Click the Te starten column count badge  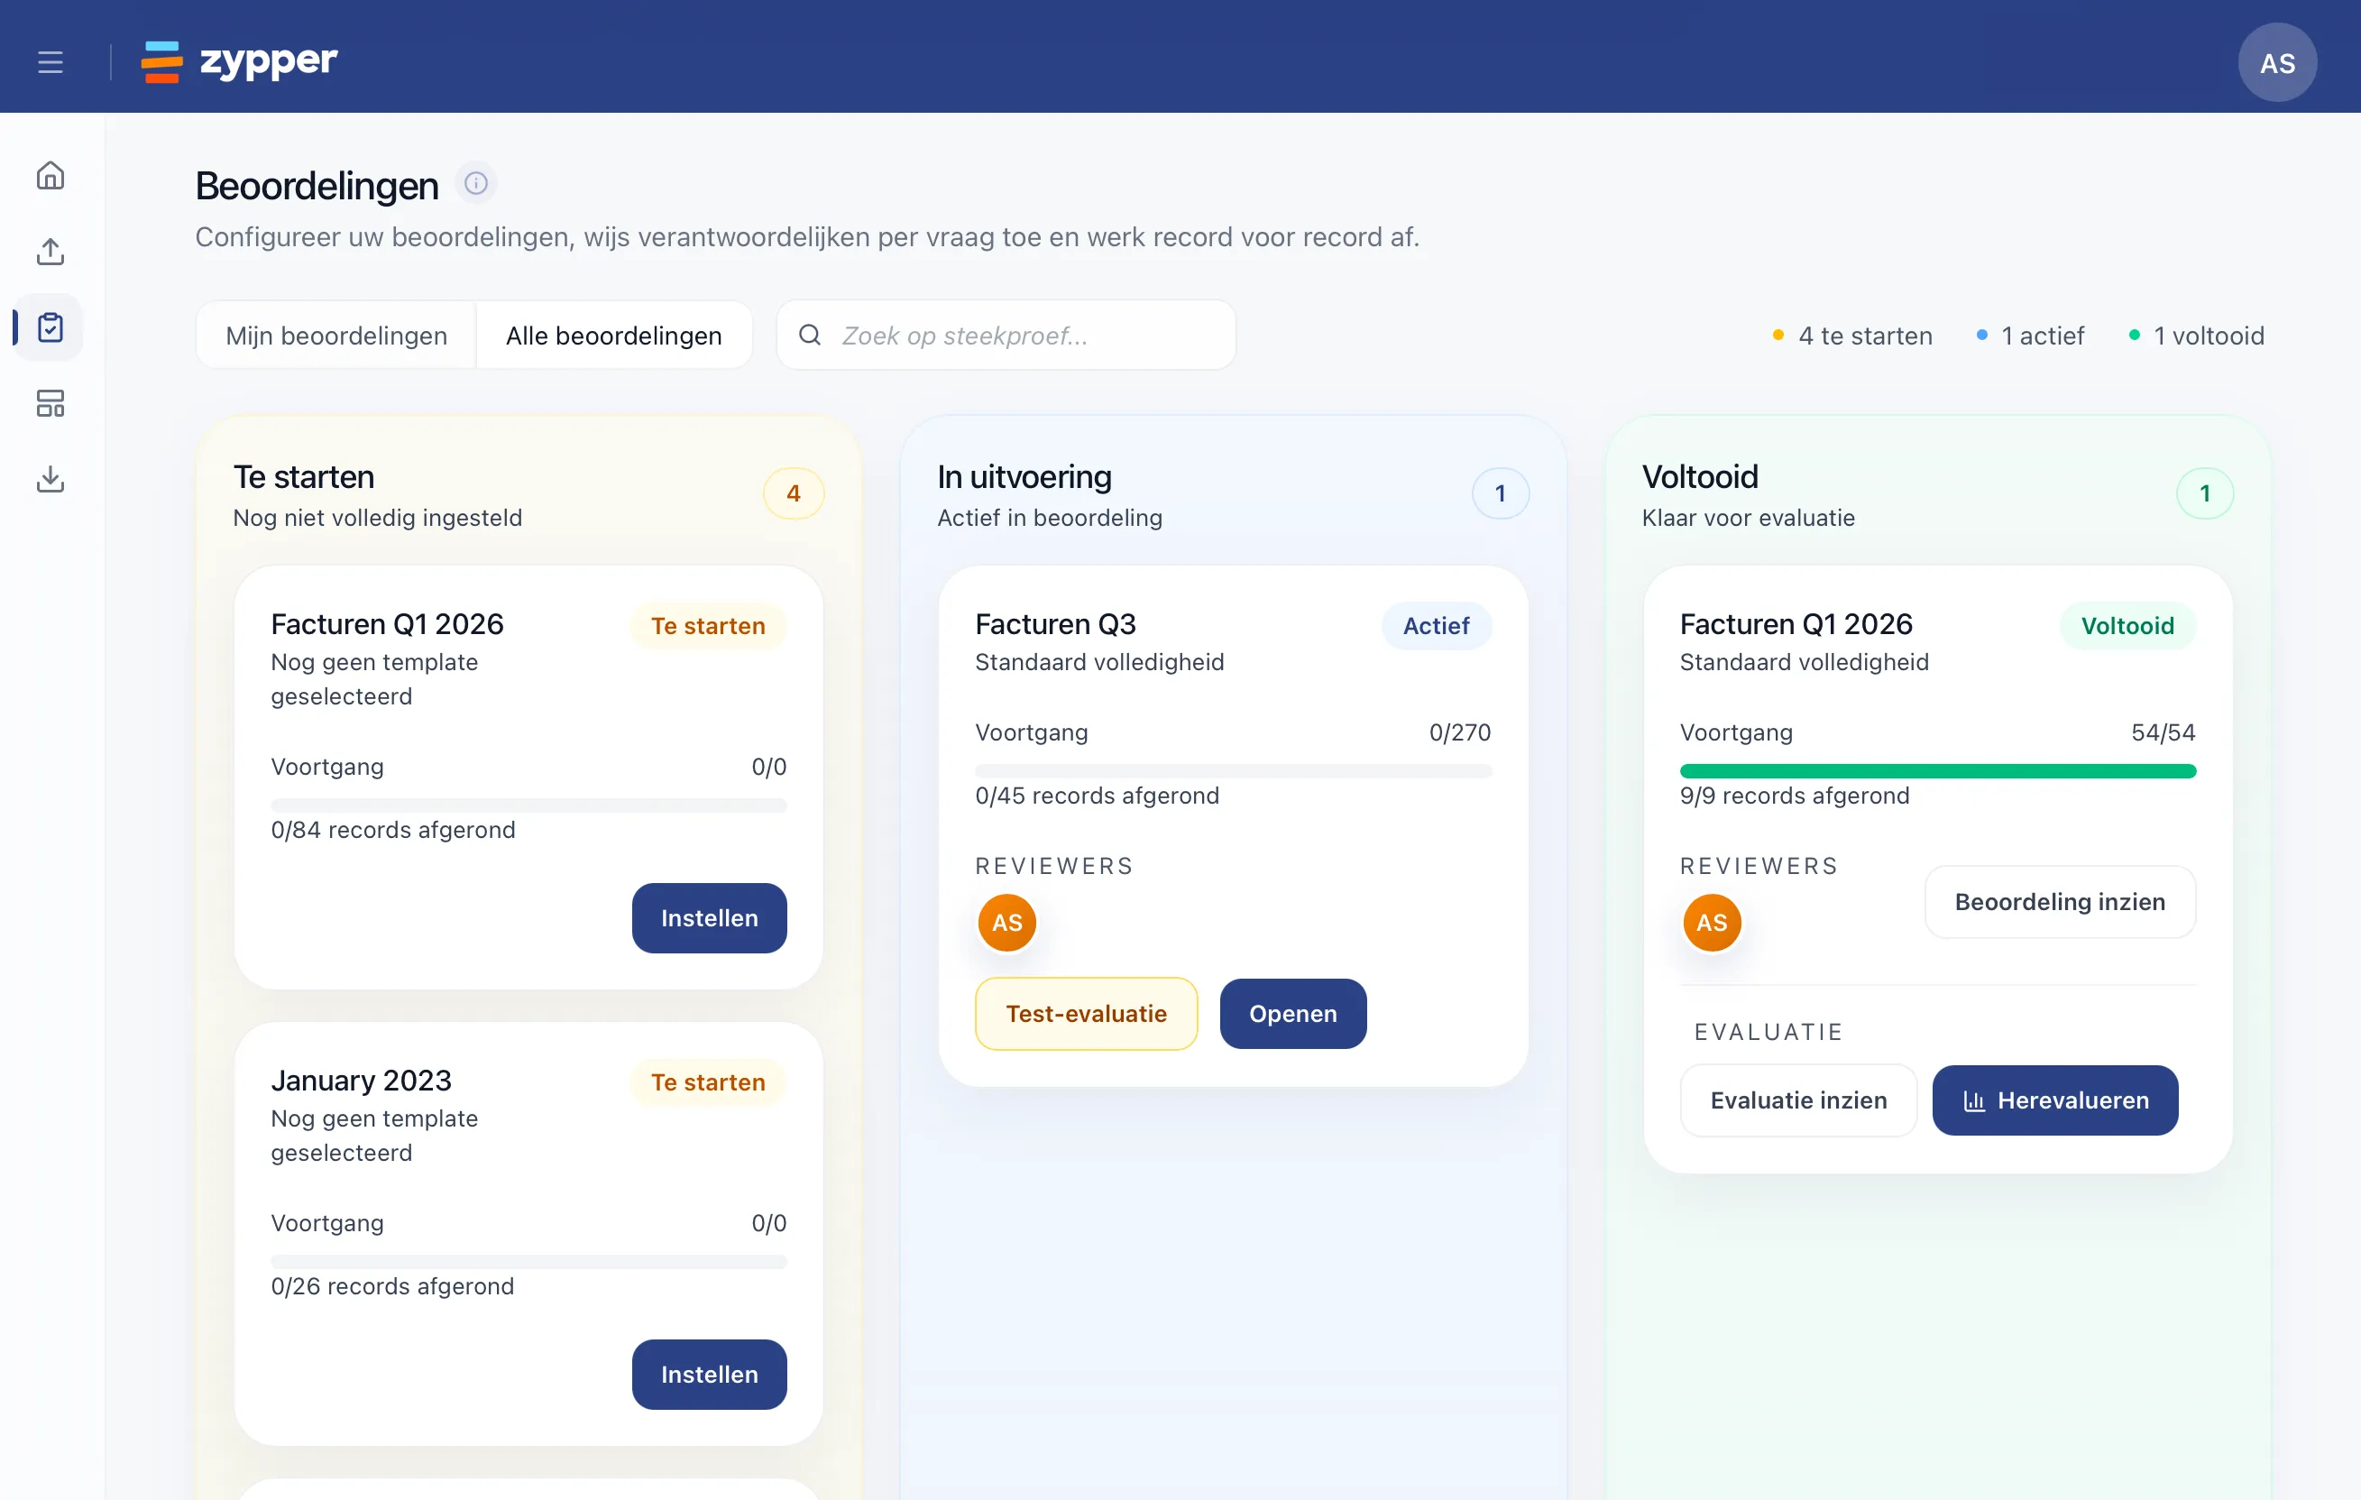[x=794, y=493]
